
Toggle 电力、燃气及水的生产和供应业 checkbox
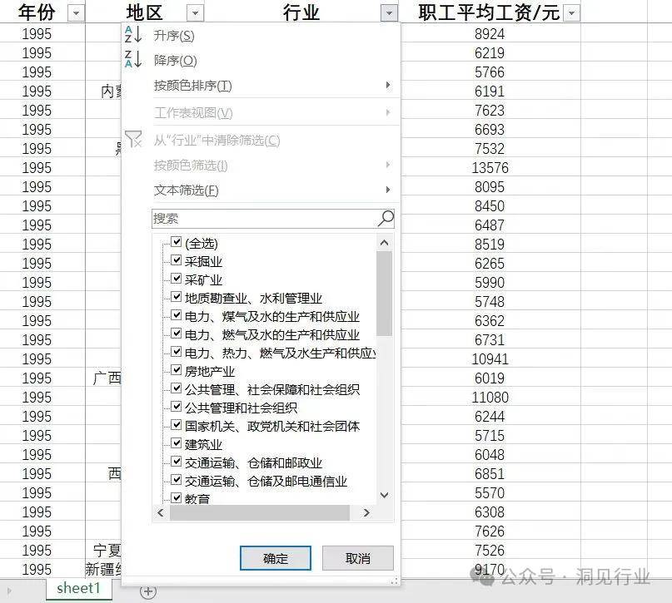(177, 333)
